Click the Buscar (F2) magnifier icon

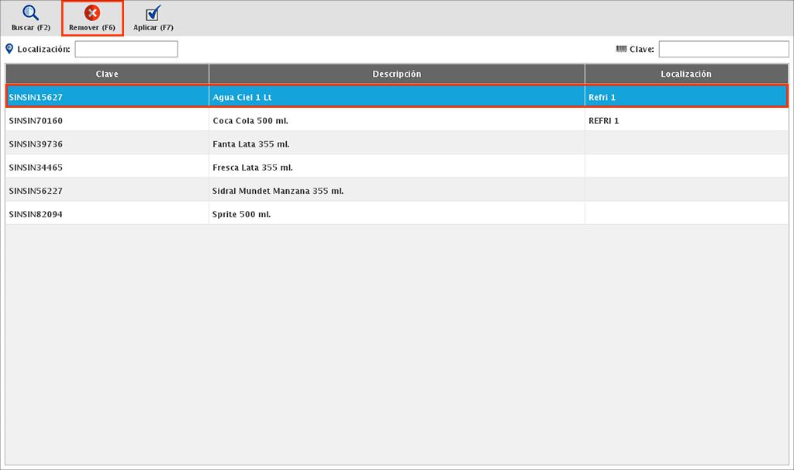click(30, 13)
